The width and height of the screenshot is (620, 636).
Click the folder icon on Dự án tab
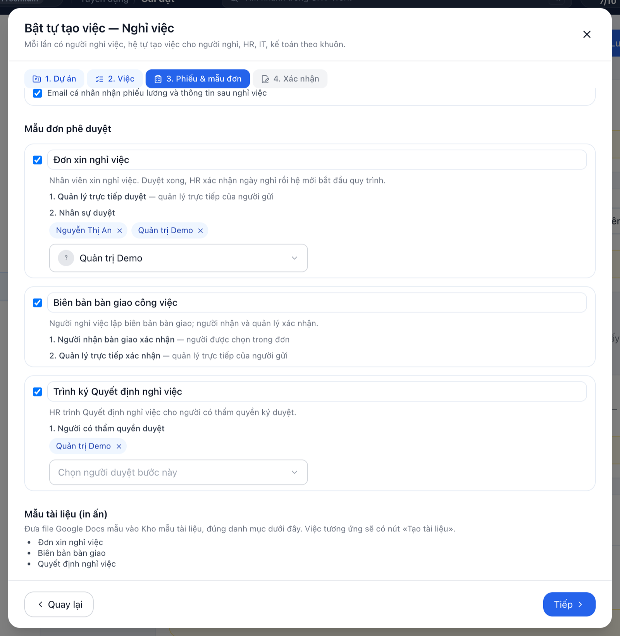[x=37, y=79]
